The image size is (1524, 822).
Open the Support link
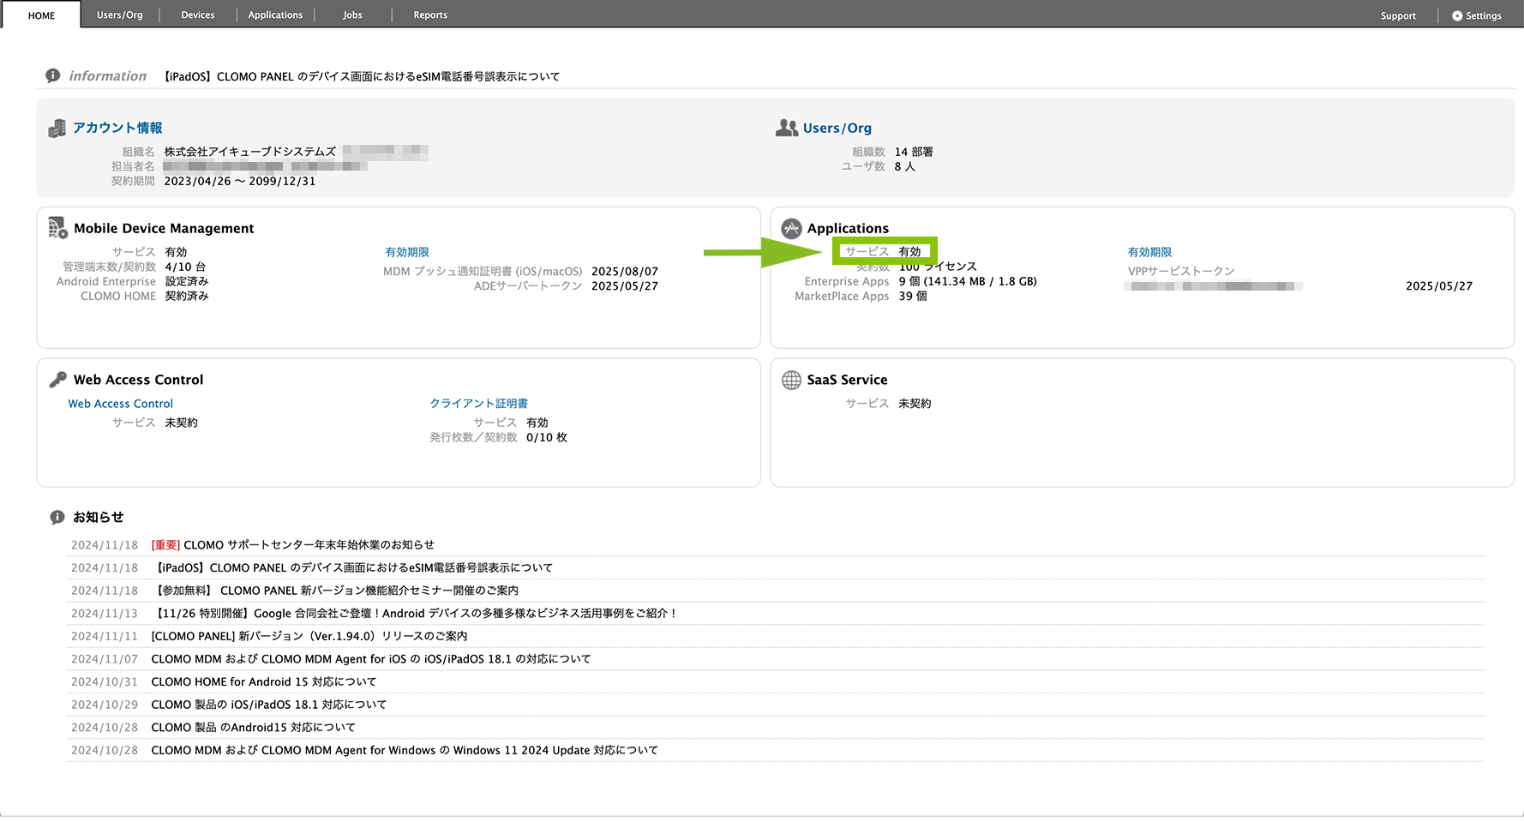(1398, 16)
